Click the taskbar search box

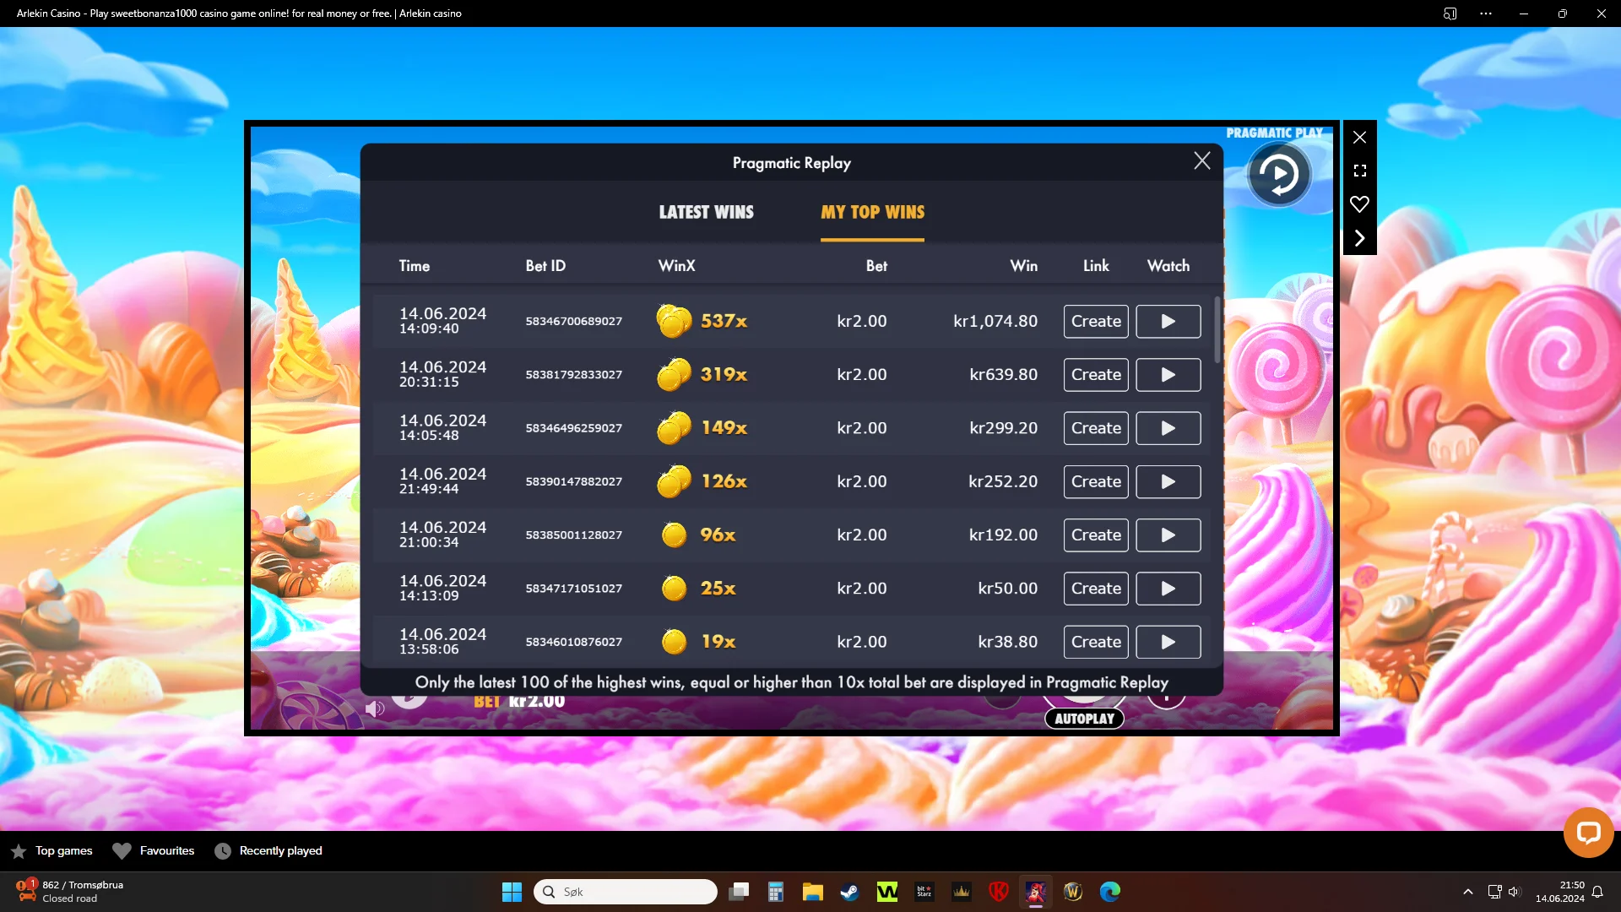[x=626, y=892]
